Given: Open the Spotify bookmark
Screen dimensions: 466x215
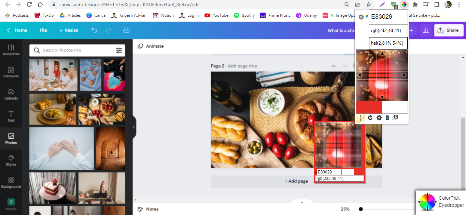Looking at the screenshot, I should tap(244, 15).
